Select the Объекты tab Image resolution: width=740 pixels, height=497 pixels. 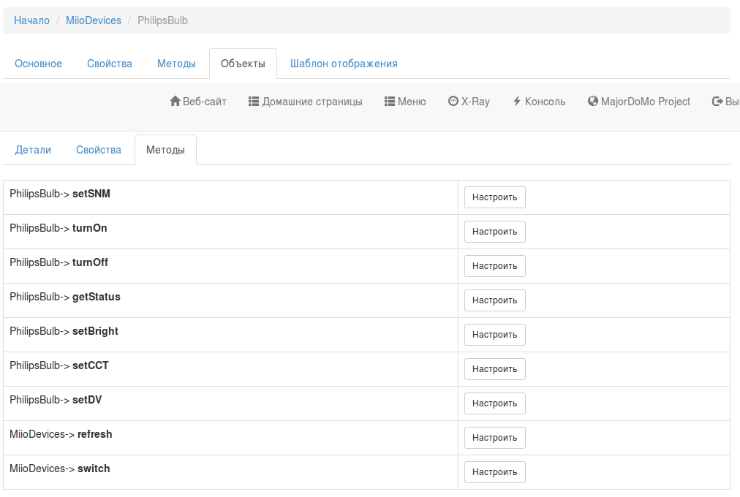click(x=243, y=64)
